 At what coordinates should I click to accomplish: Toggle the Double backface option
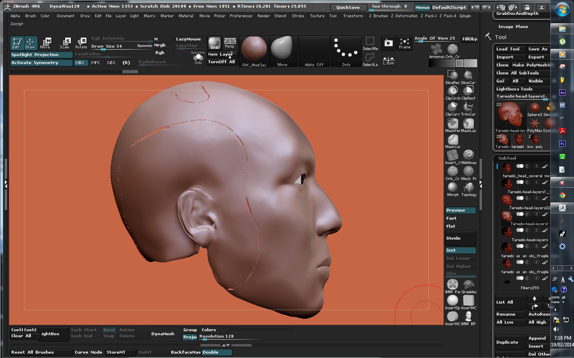pos(217,352)
